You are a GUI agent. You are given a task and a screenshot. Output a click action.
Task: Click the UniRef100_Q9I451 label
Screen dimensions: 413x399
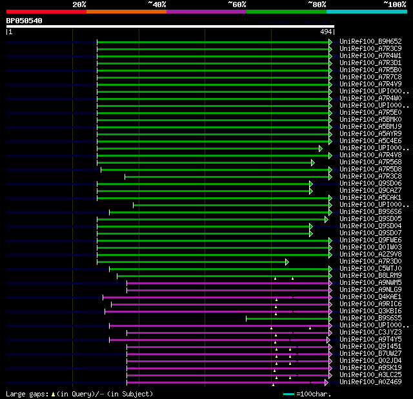pyautogui.click(x=370, y=347)
